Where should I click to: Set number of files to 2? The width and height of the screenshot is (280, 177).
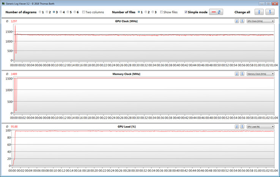pyautogui.click(x=146, y=12)
